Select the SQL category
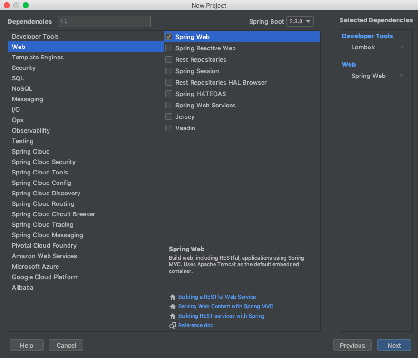The width and height of the screenshot is (418, 358). (86, 78)
